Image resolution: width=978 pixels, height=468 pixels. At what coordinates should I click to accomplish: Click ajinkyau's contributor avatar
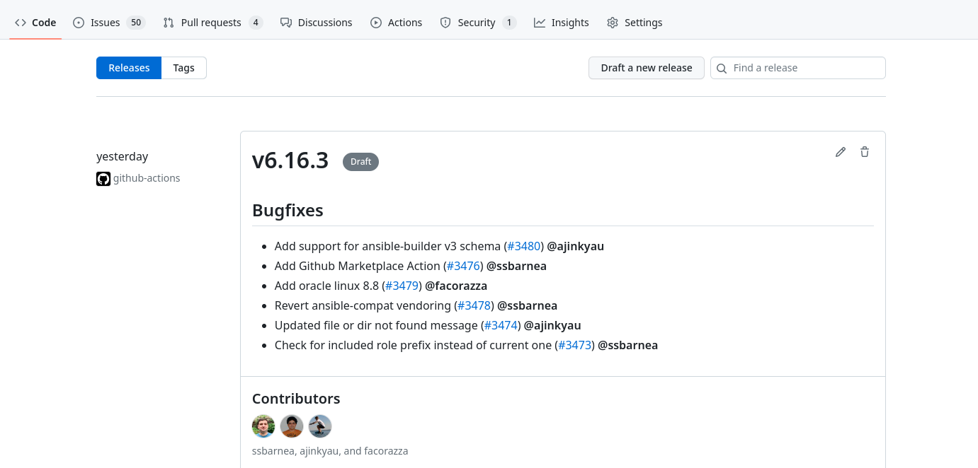(x=292, y=426)
